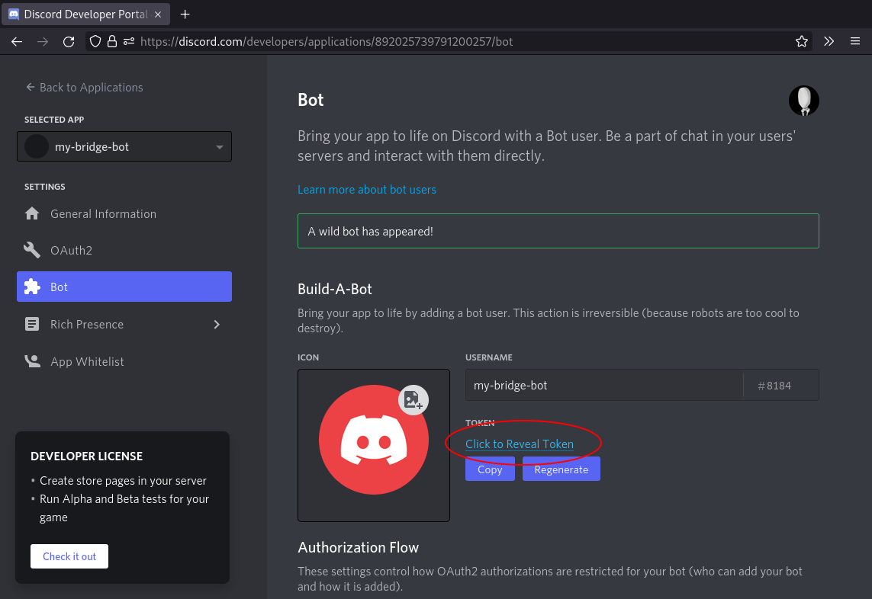Click the Build-A-Bot heading
The height and width of the screenshot is (599, 872).
click(x=335, y=289)
